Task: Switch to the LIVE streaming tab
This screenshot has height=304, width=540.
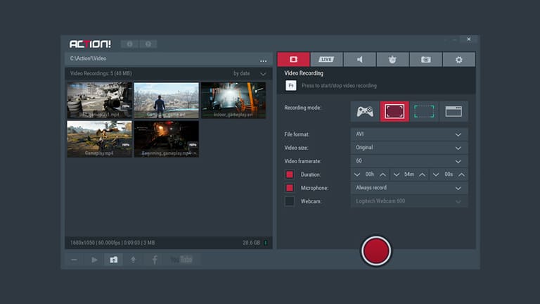Action: (326, 60)
